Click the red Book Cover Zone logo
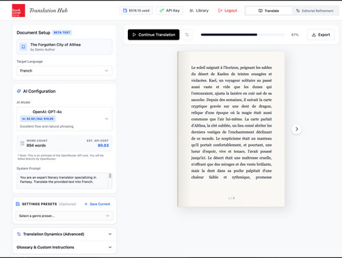Screen dimensions: 342x258 18,10
